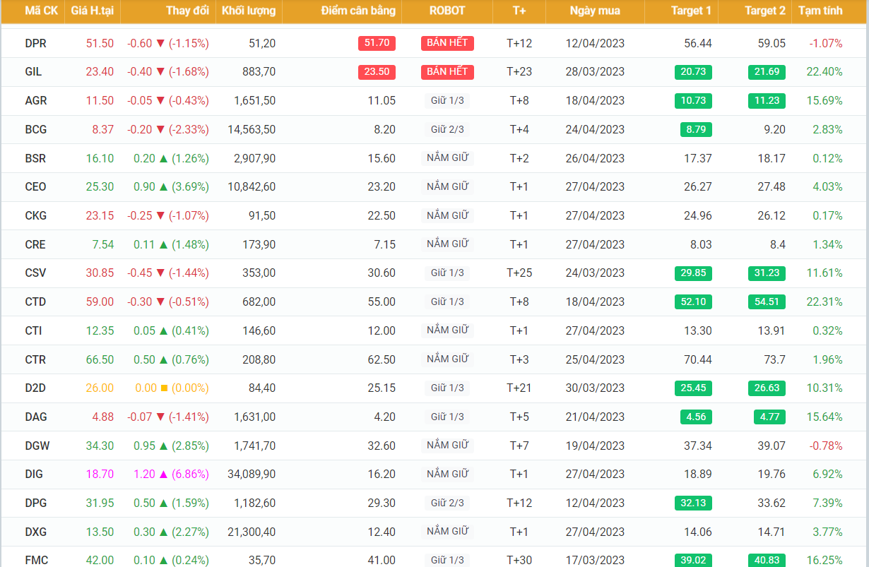
Task: Sort by the Khối lượng column header
Action: coord(248,11)
